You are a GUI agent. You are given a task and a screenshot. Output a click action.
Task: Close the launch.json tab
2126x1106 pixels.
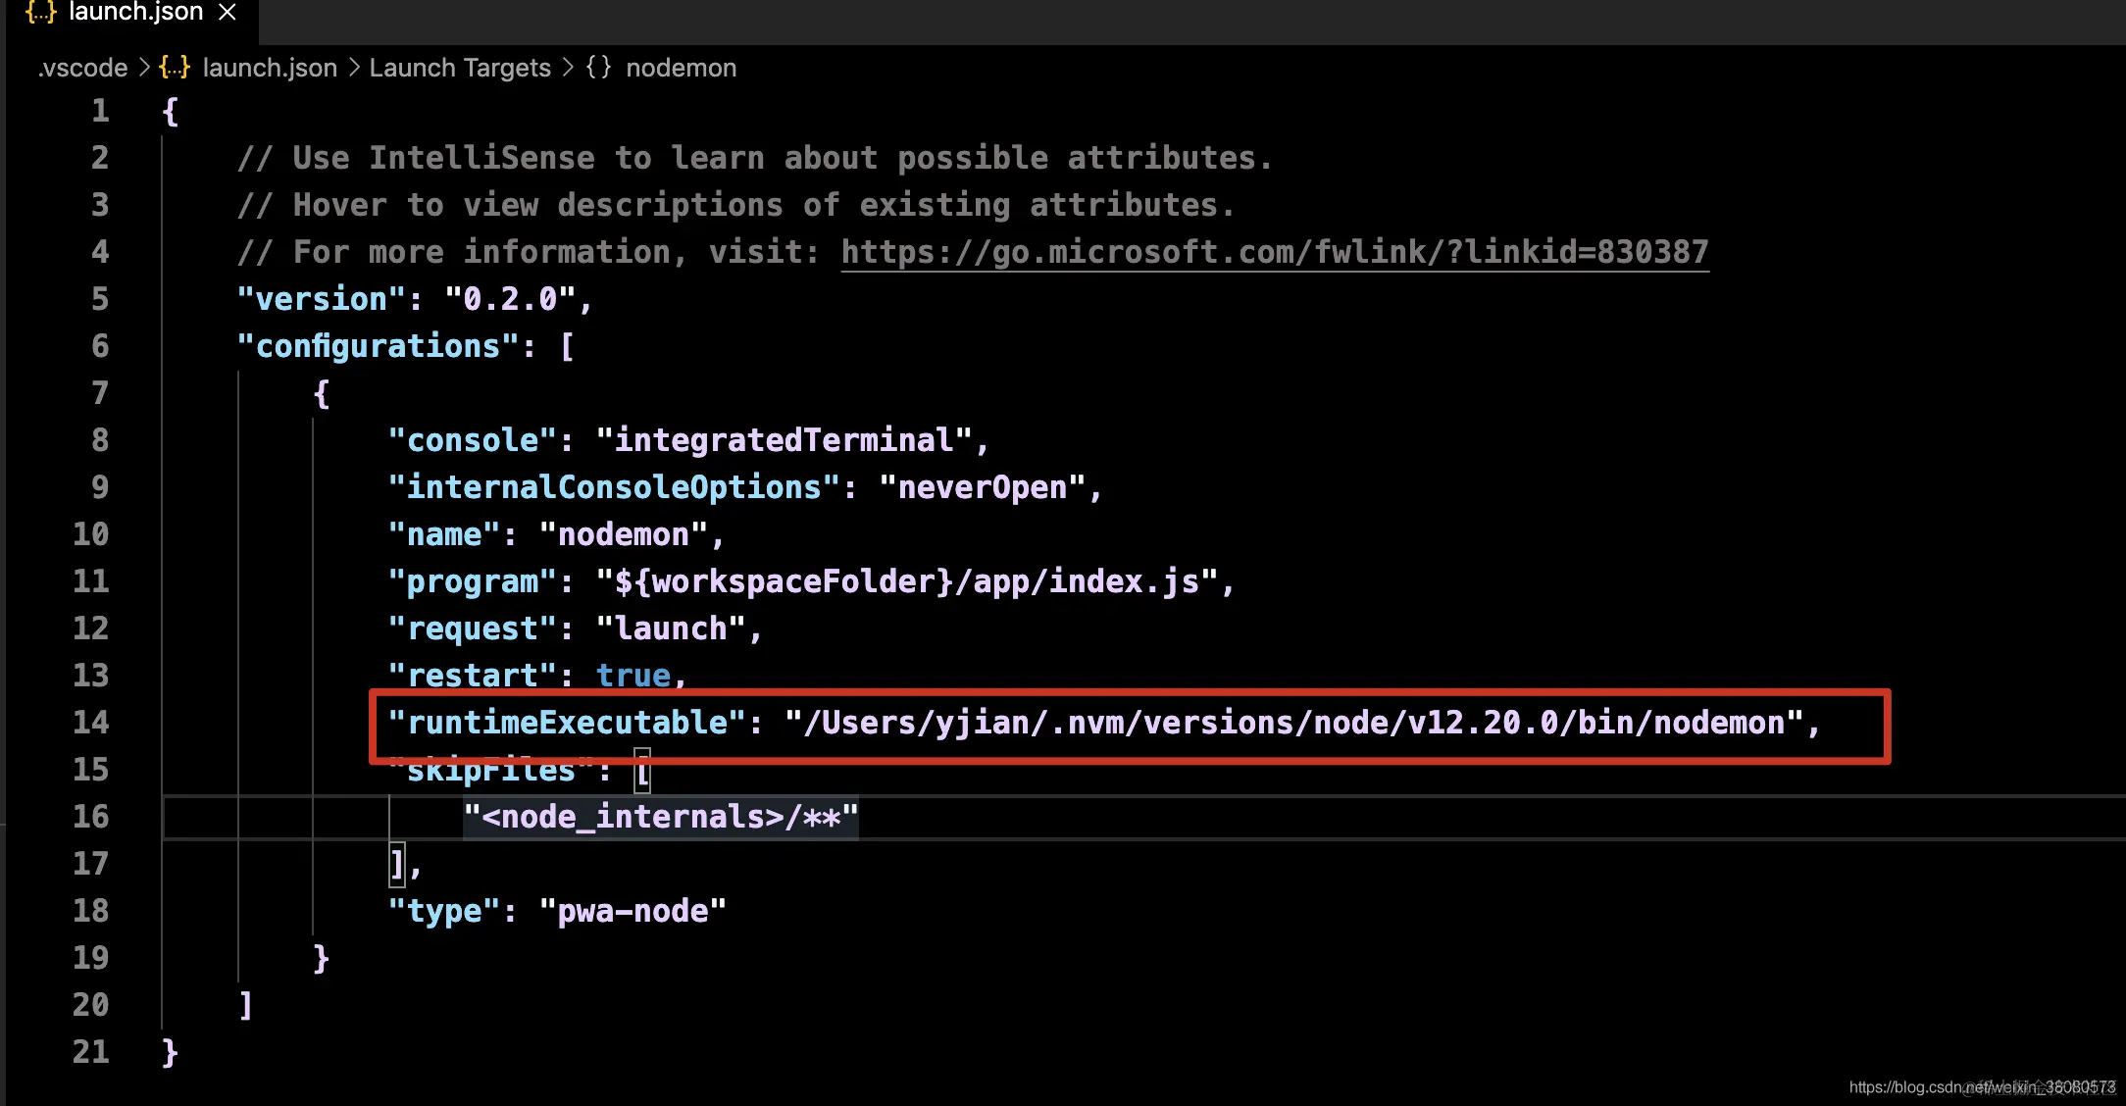click(228, 12)
